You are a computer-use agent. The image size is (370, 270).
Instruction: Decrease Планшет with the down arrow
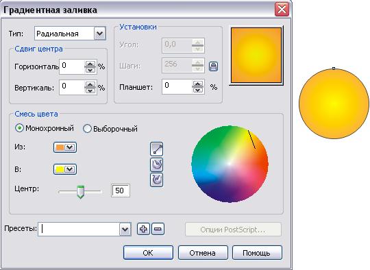(198, 90)
